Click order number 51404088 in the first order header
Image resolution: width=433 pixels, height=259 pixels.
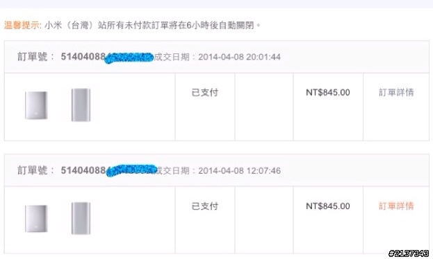tap(83, 57)
